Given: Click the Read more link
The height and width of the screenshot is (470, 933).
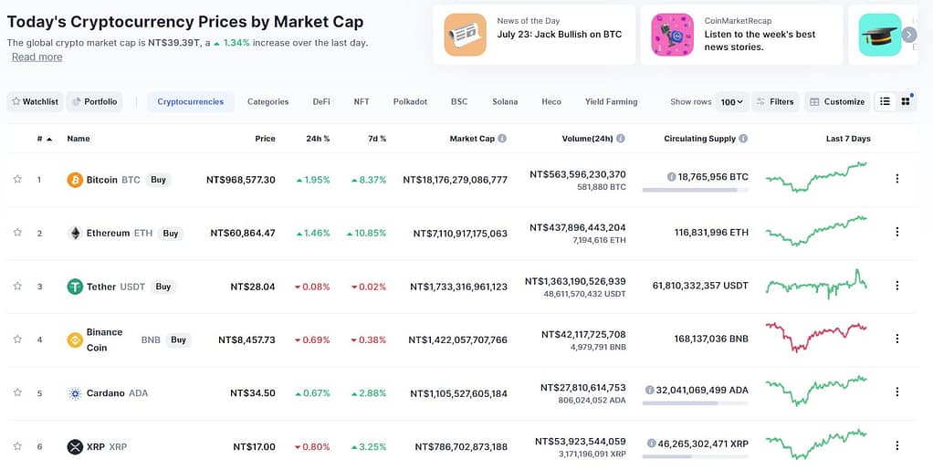Looking at the screenshot, I should 37,57.
